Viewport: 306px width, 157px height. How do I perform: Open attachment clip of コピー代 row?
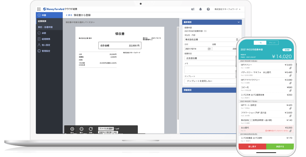click(290, 91)
